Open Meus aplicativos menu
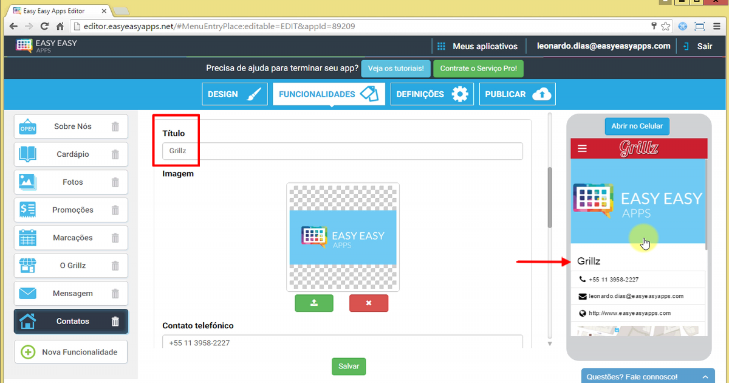Viewport: 729px width, 383px height. coord(477,46)
